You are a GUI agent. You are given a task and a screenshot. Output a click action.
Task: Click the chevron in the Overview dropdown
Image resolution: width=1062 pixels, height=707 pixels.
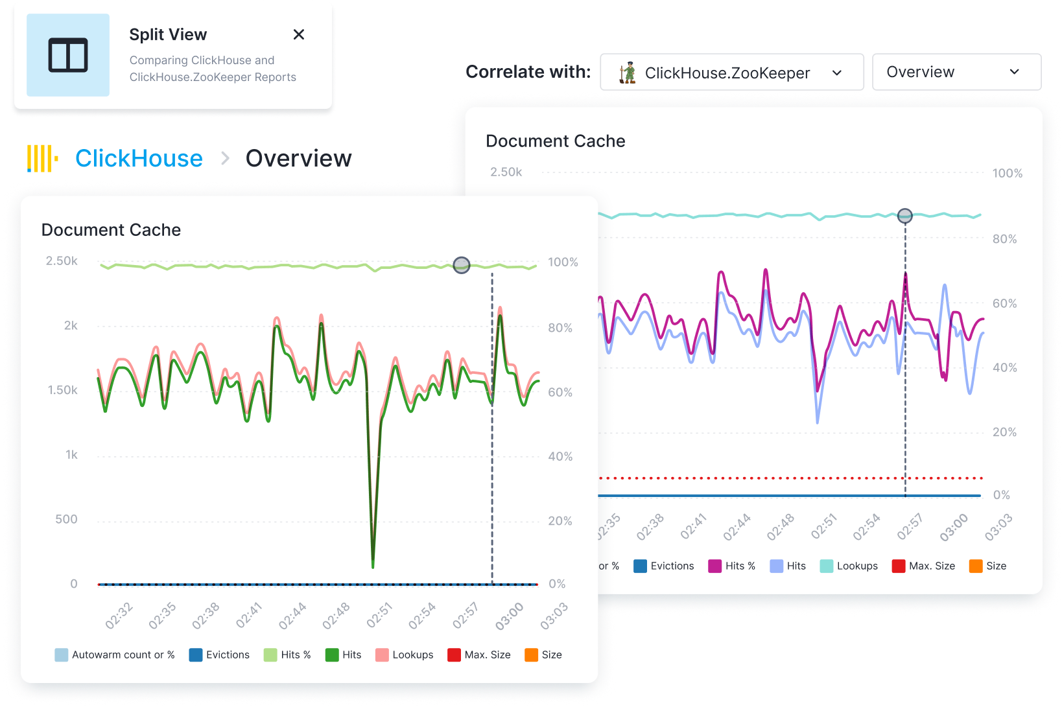tap(1015, 72)
